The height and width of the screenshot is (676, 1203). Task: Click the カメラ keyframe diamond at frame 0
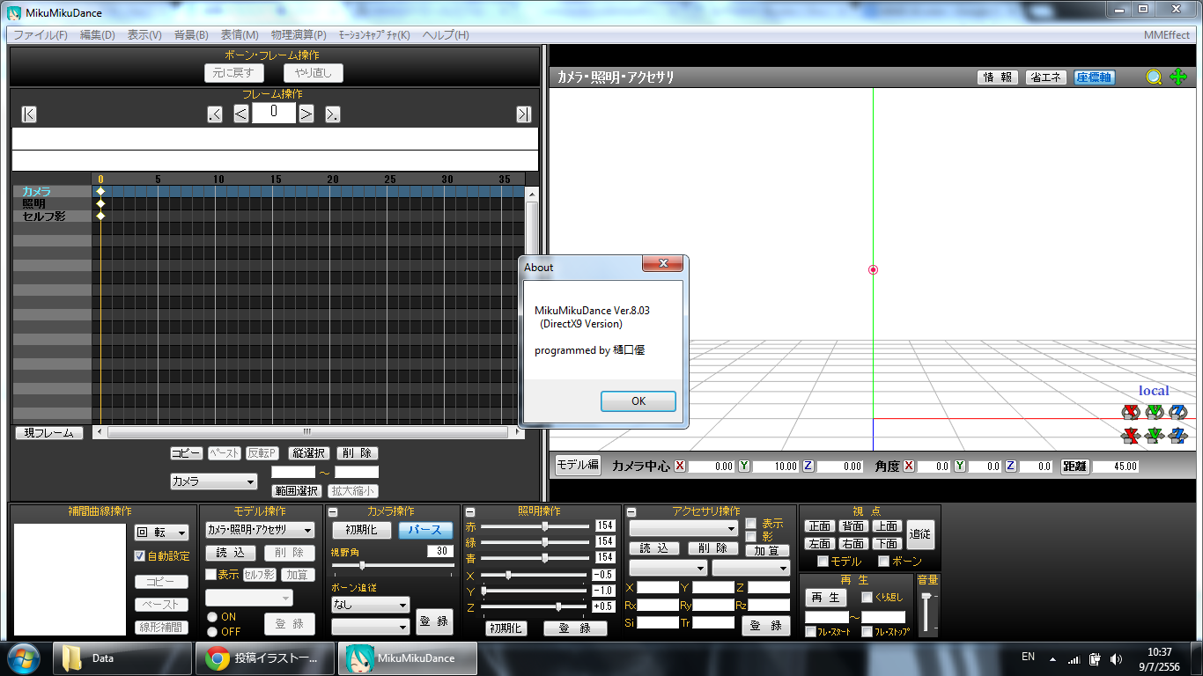[x=100, y=192]
